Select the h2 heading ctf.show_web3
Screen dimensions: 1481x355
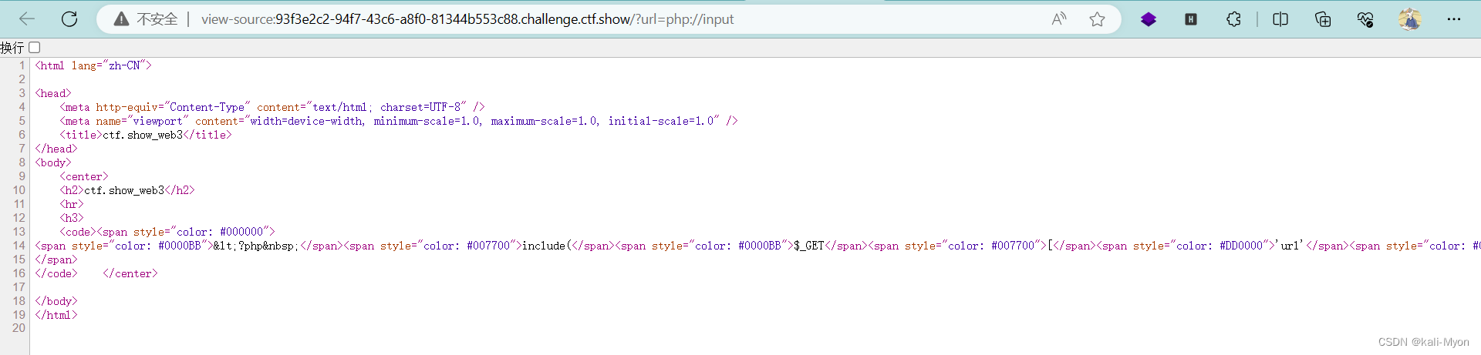pos(124,190)
